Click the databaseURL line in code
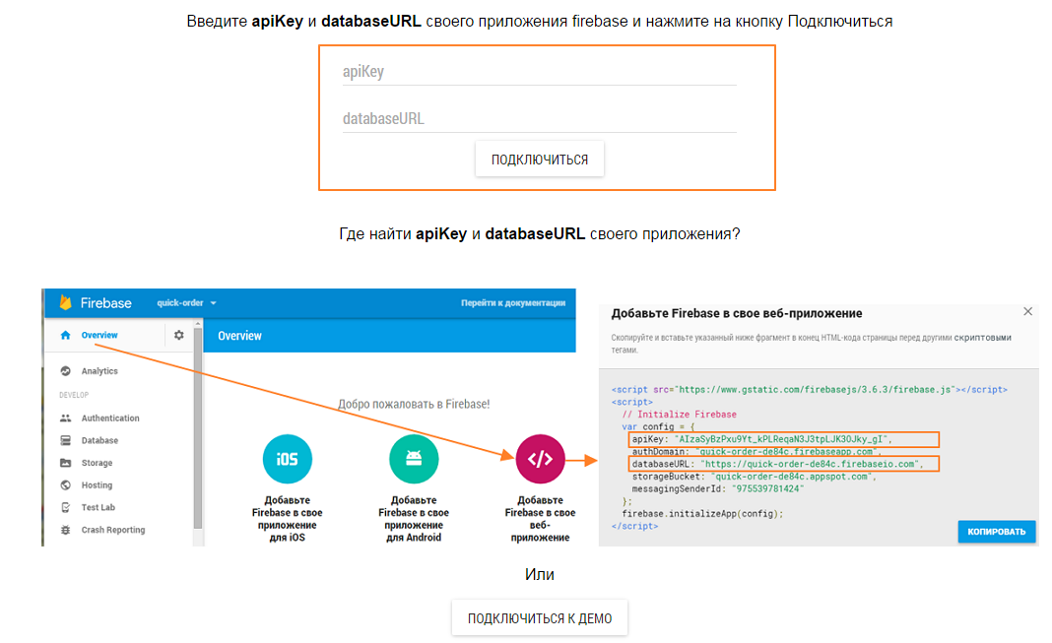The image size is (1052, 643). [x=784, y=464]
